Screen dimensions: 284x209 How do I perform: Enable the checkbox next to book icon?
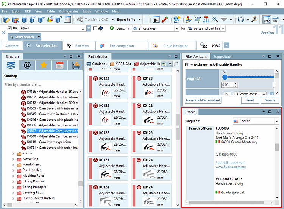coord(95,28)
